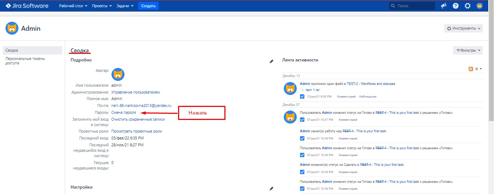
Task: Click the cat avatar under Декабрь 13
Action: pos(290,89)
